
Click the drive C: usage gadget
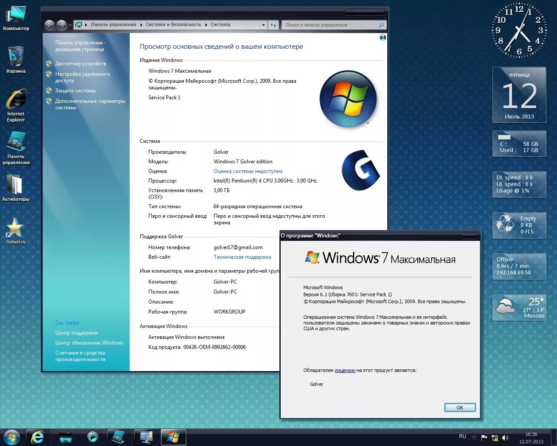[519, 143]
